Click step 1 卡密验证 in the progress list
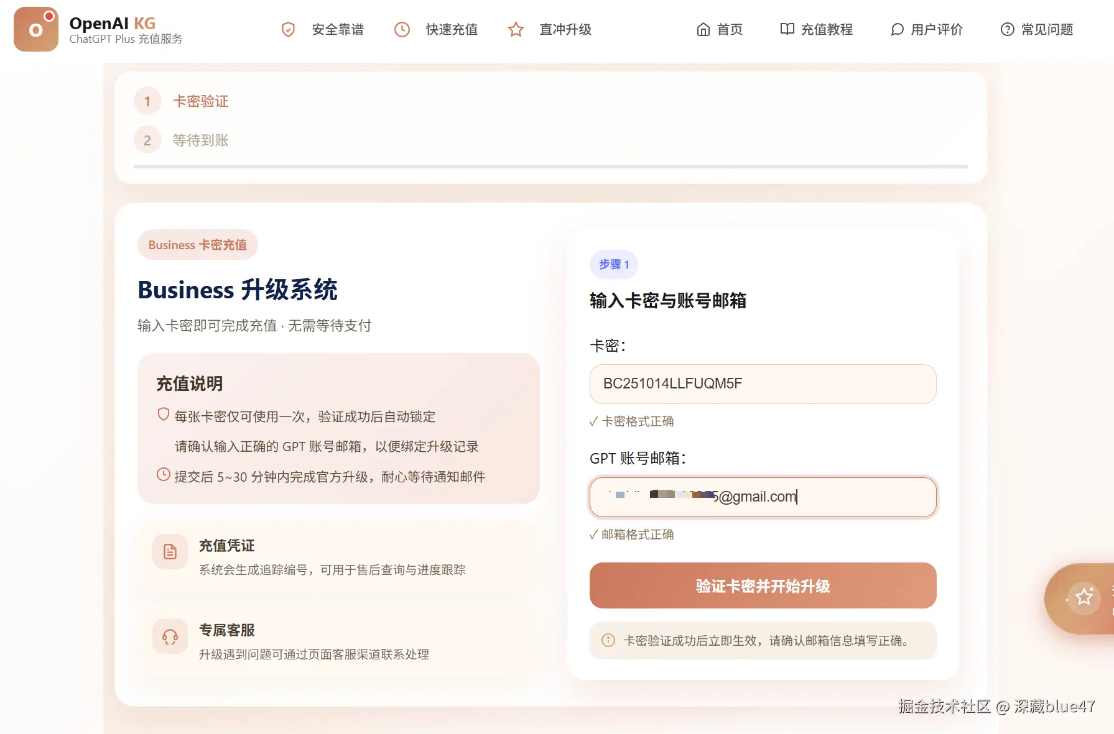This screenshot has width=1114, height=734. tap(182, 101)
